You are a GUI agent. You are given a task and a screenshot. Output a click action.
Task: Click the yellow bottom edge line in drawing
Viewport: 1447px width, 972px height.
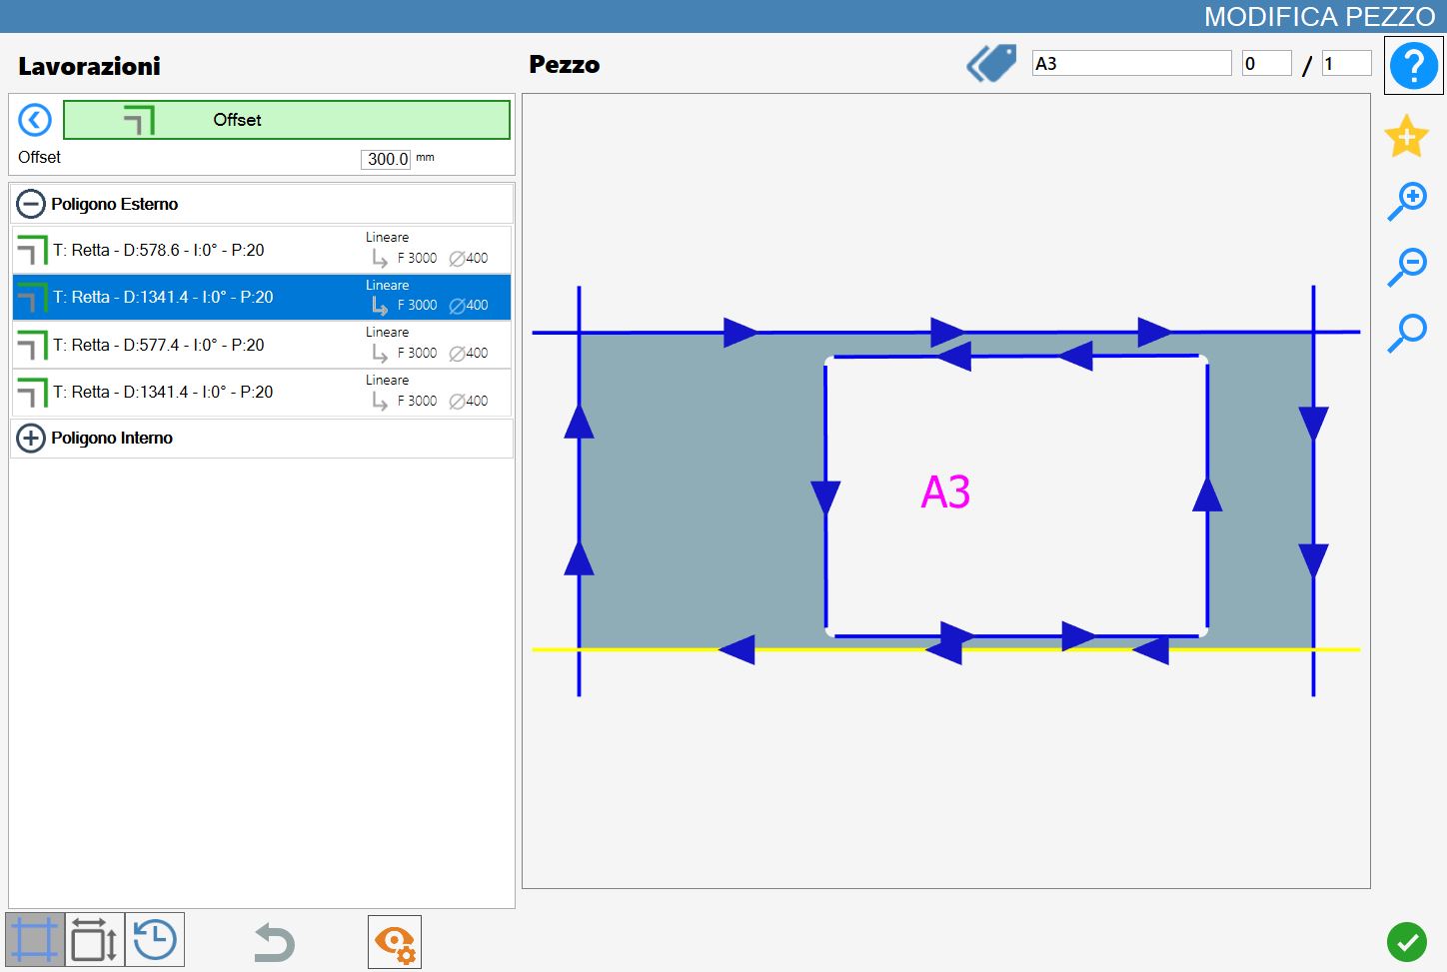(945, 650)
